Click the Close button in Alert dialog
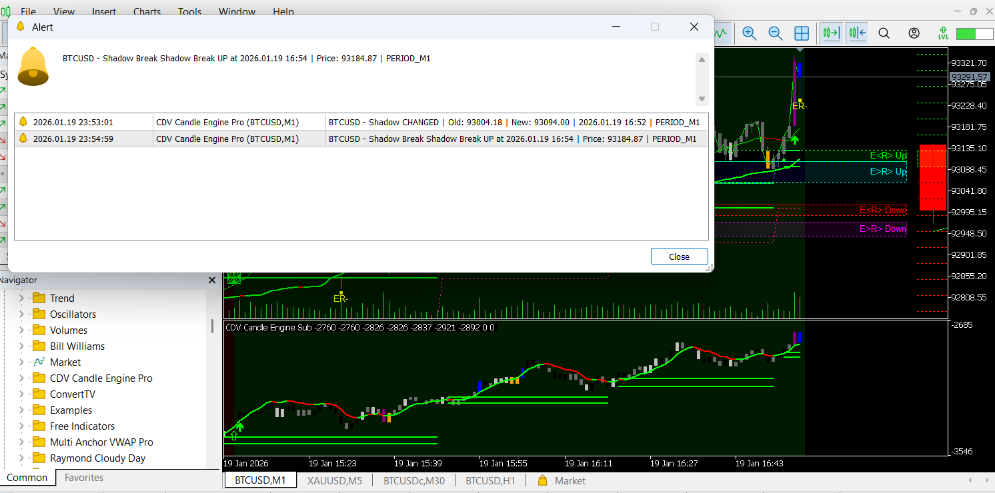This screenshot has height=493, width=995. [679, 256]
